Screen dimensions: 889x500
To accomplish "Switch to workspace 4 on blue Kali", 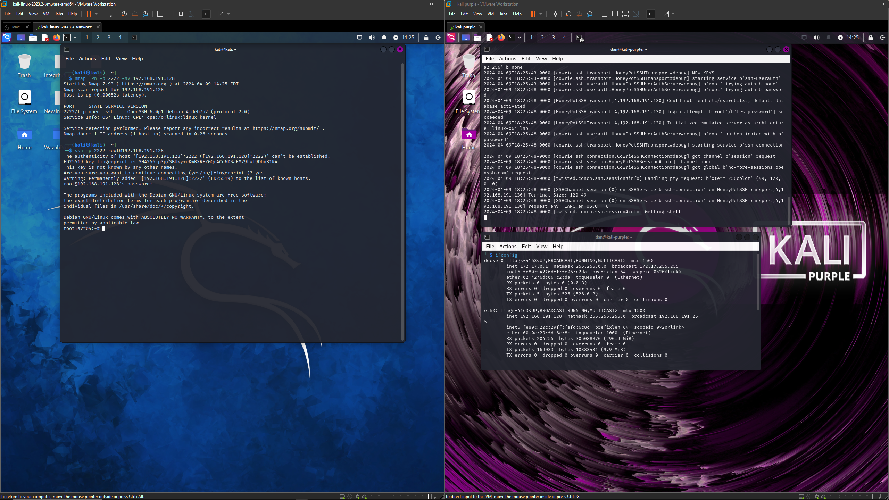I will 120,37.
